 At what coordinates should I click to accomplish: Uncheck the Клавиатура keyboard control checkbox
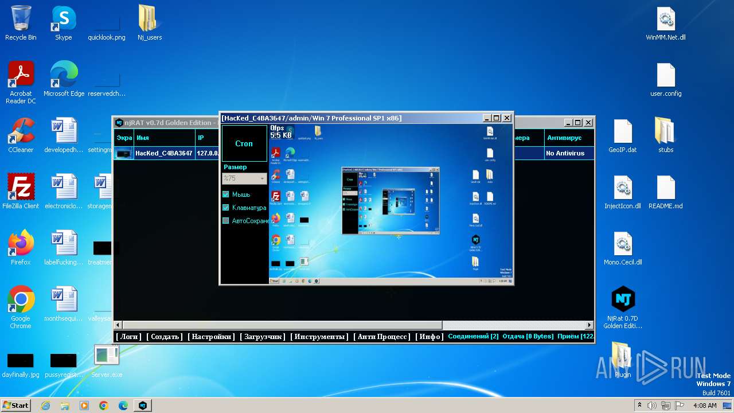[x=226, y=208]
